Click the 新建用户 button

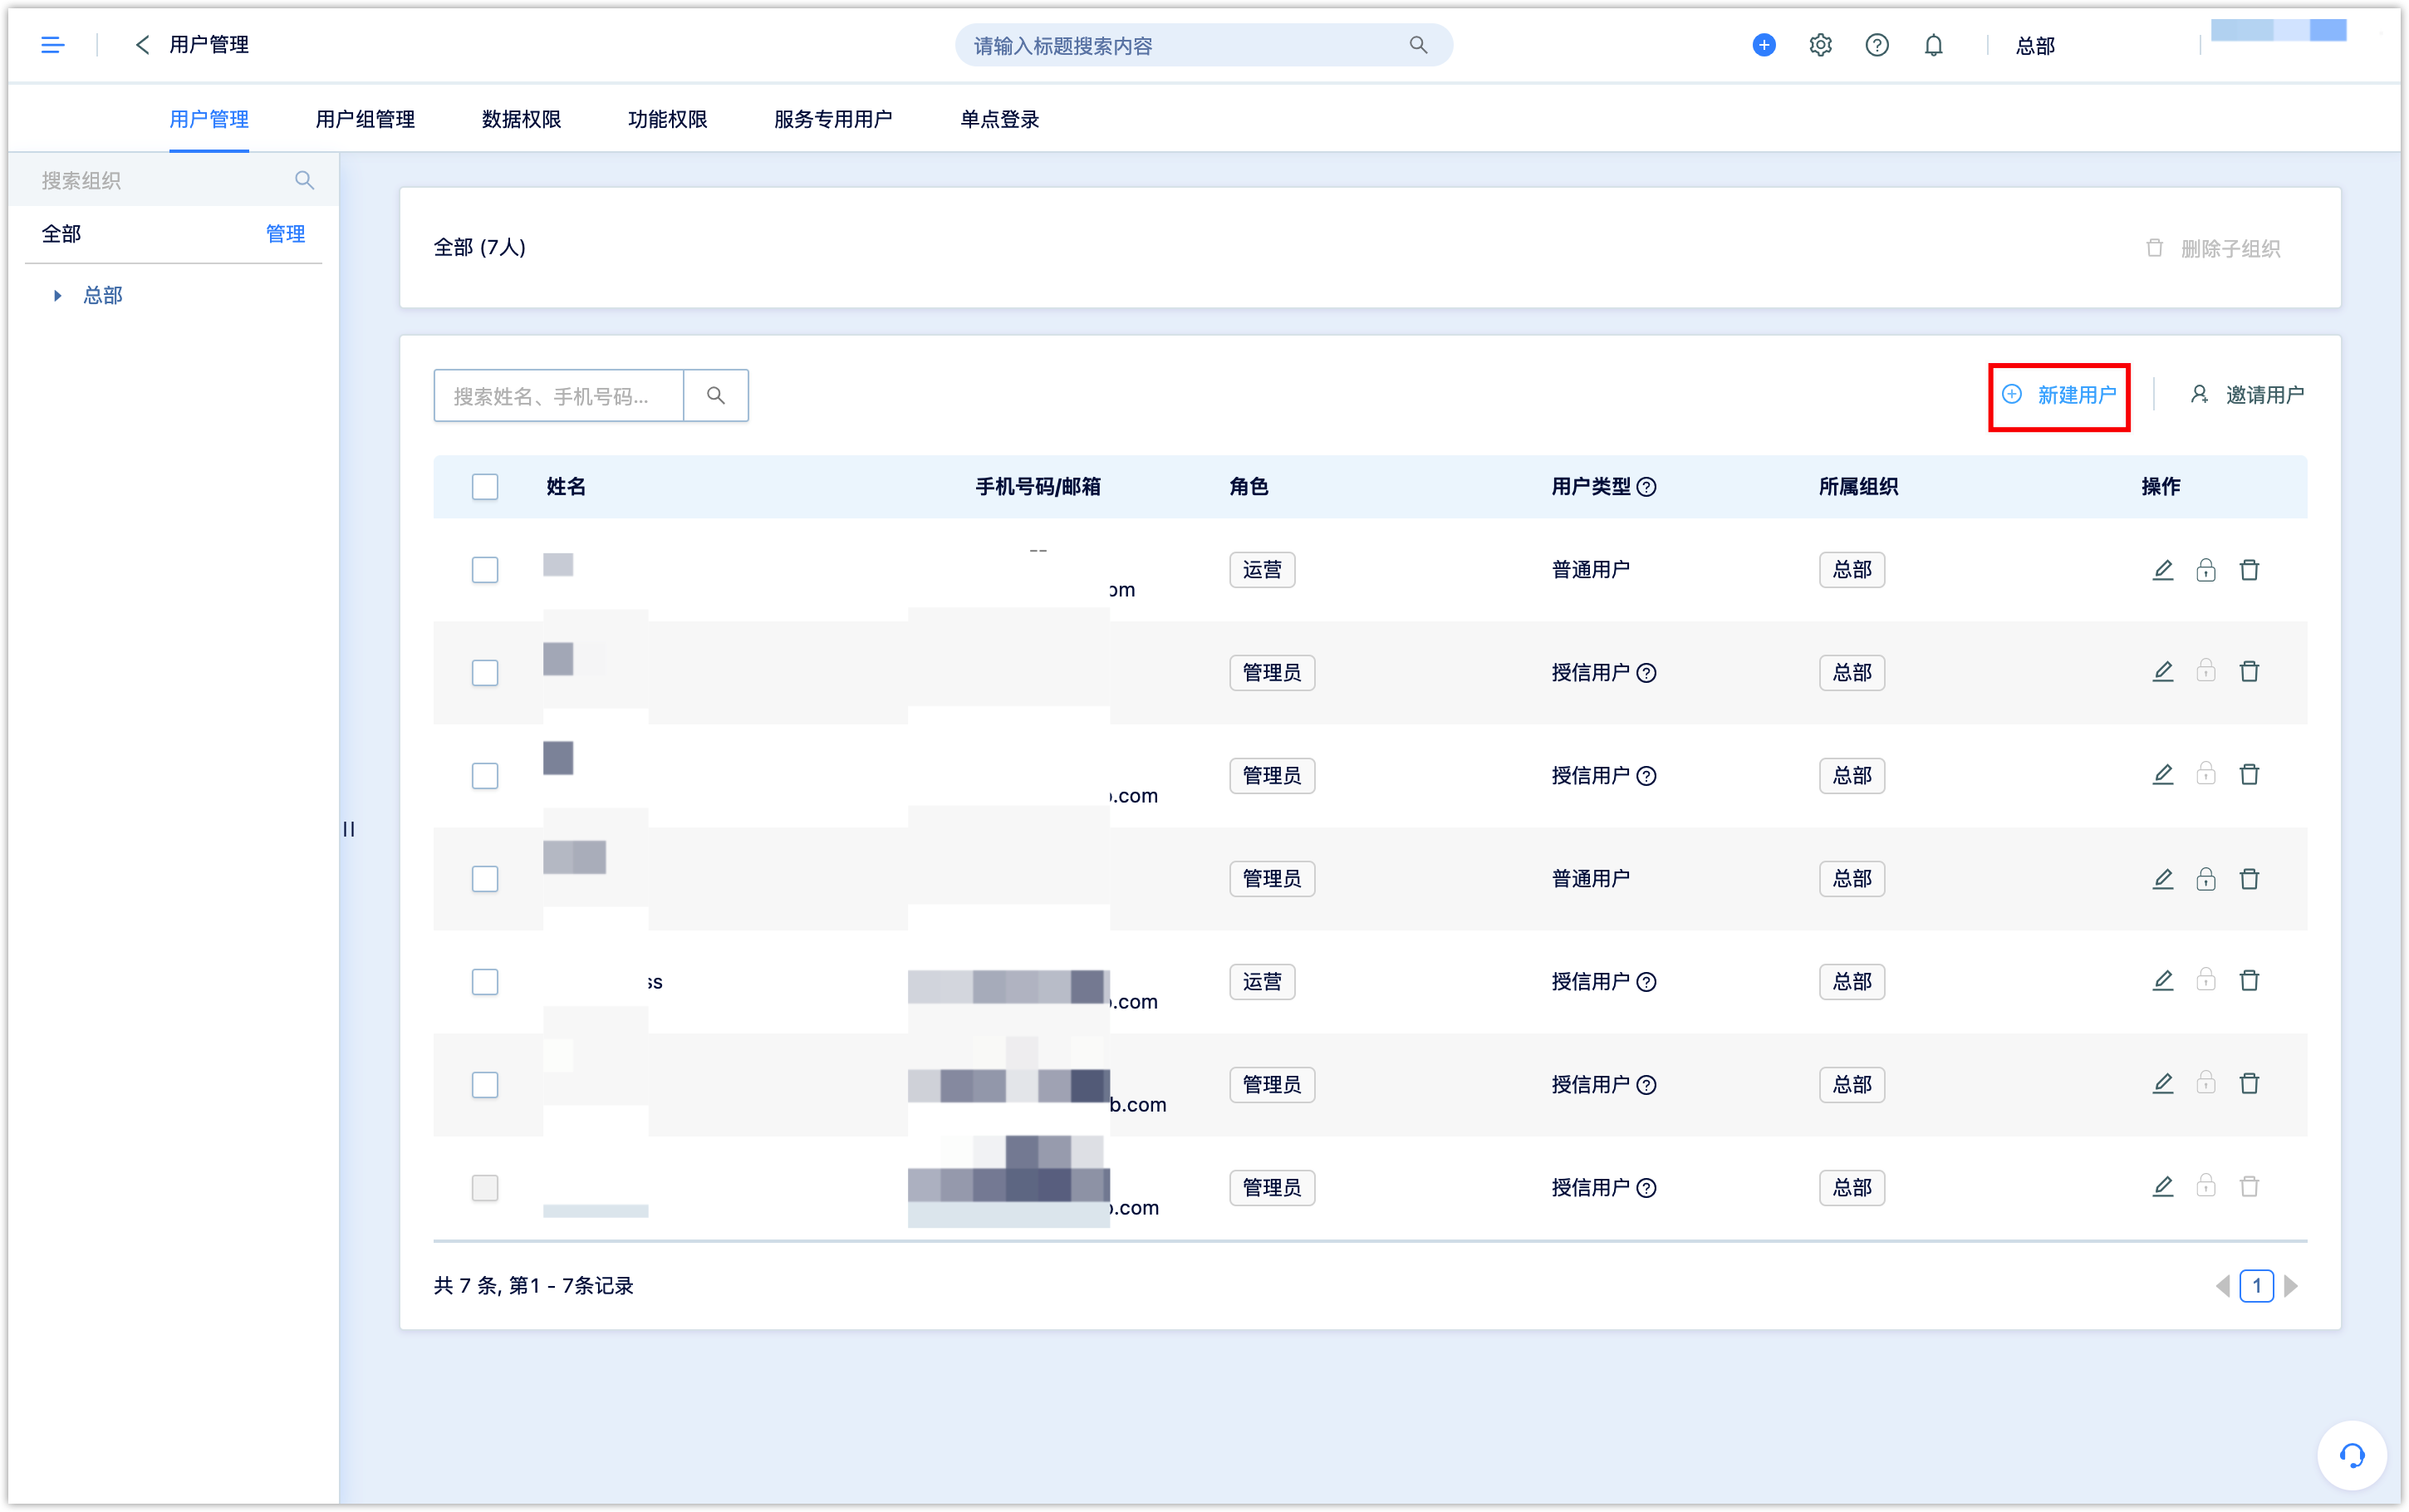(x=2059, y=396)
